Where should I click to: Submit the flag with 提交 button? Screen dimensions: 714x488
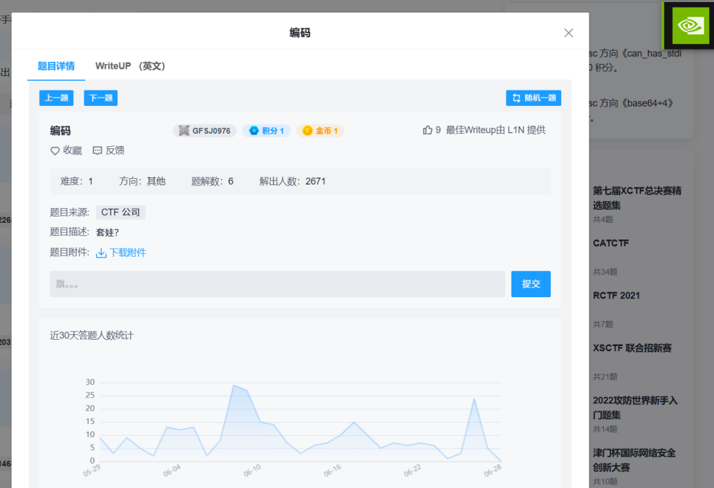(531, 284)
